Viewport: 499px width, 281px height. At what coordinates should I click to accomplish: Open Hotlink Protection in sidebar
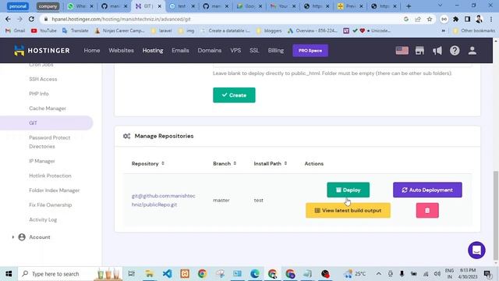click(x=50, y=176)
